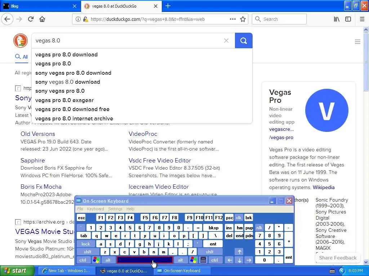
Task: Toggle the slk scroll lock key
Action: [239, 217]
